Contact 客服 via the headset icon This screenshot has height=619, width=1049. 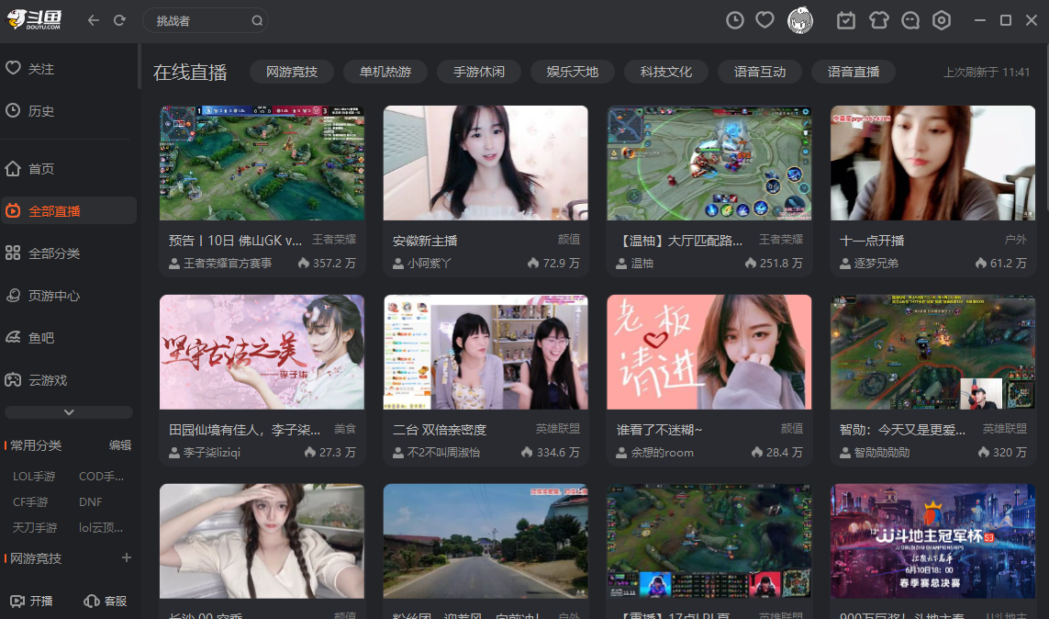coord(104,599)
